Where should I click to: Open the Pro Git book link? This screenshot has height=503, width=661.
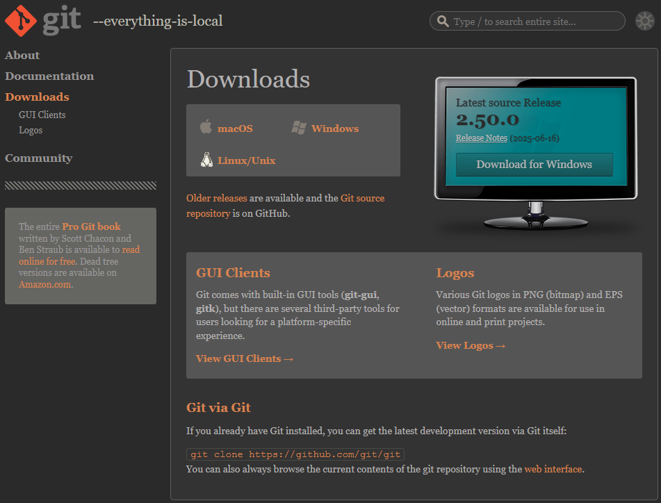92,226
